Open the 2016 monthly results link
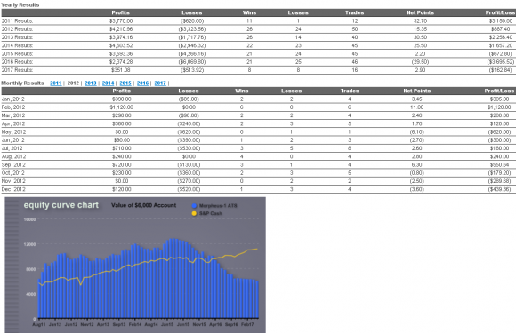This screenshot has width=516, height=333. point(143,83)
